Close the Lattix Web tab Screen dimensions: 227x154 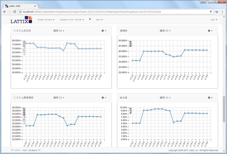pyautogui.click(x=35, y=6)
